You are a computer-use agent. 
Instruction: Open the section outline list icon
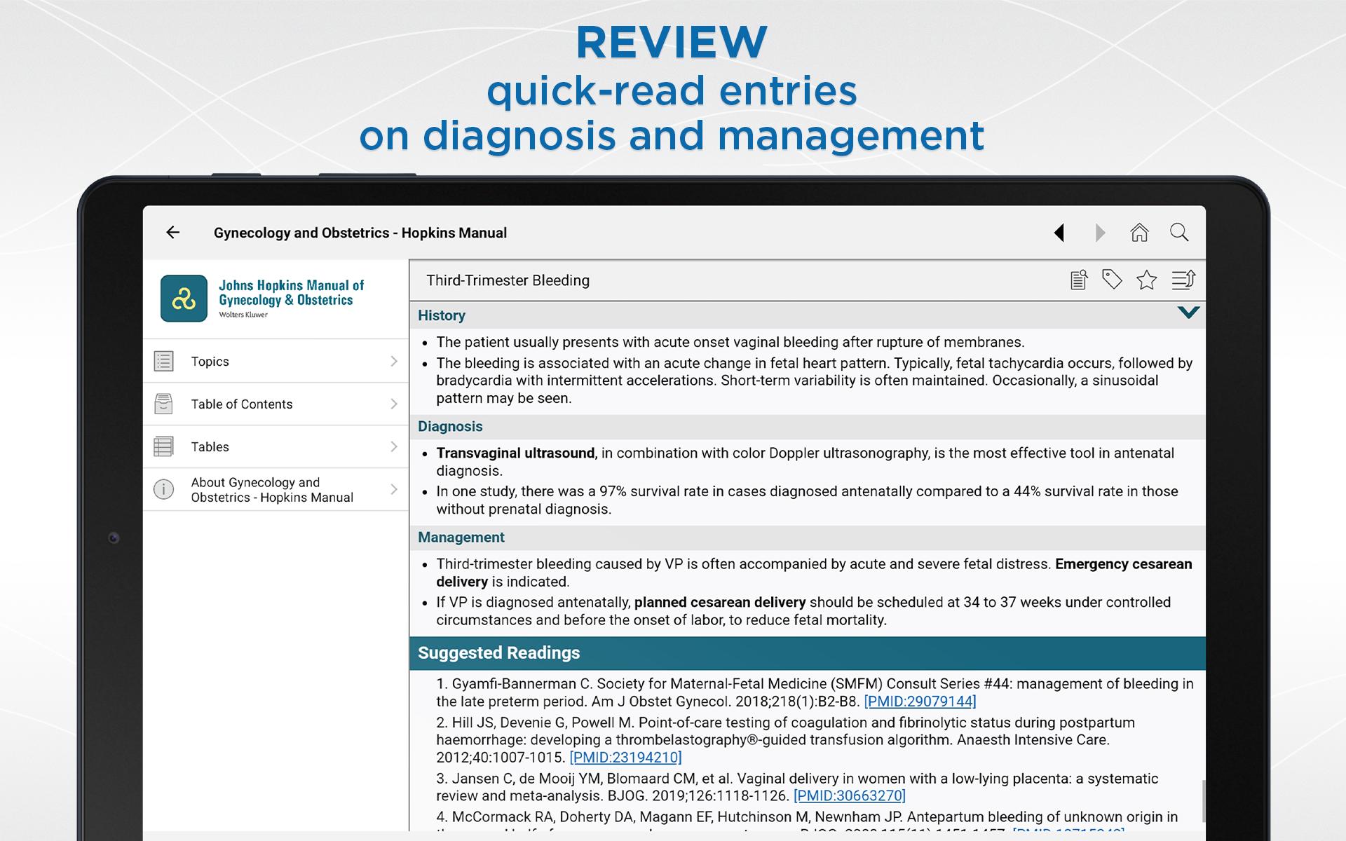point(1183,280)
